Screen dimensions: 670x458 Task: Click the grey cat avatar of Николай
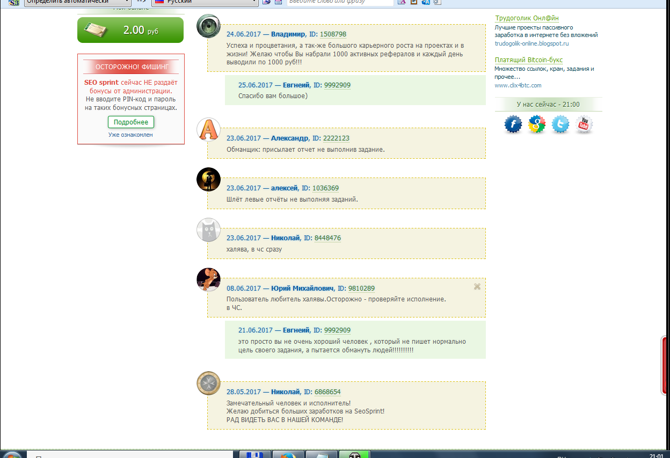tap(209, 230)
